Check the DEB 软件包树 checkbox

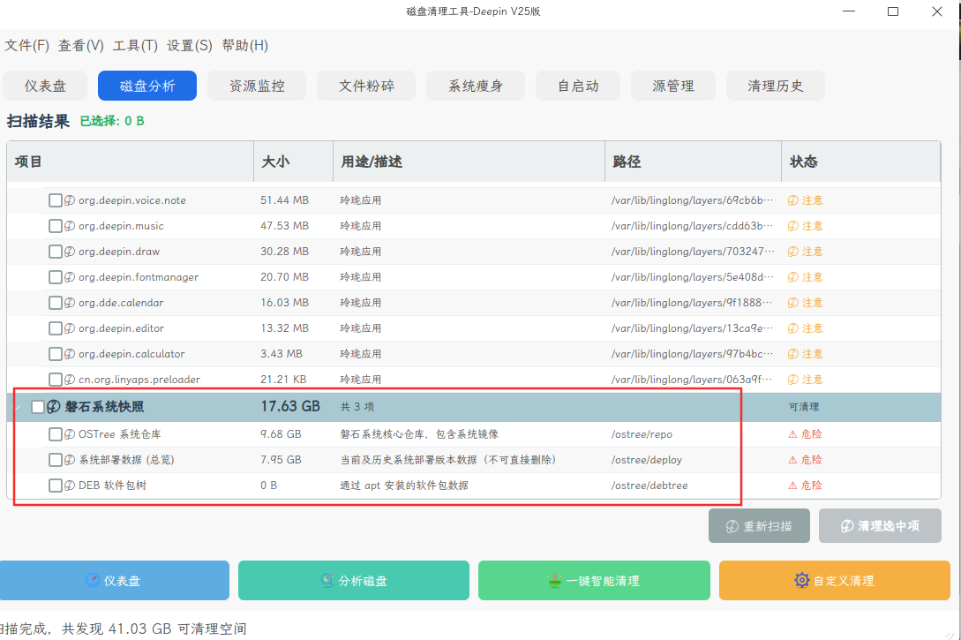point(56,486)
